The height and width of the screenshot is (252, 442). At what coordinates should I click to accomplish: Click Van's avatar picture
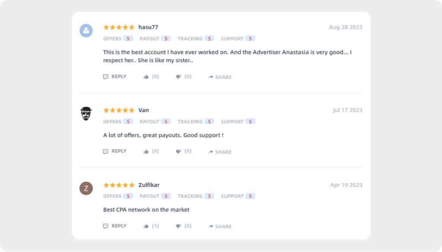click(x=86, y=113)
